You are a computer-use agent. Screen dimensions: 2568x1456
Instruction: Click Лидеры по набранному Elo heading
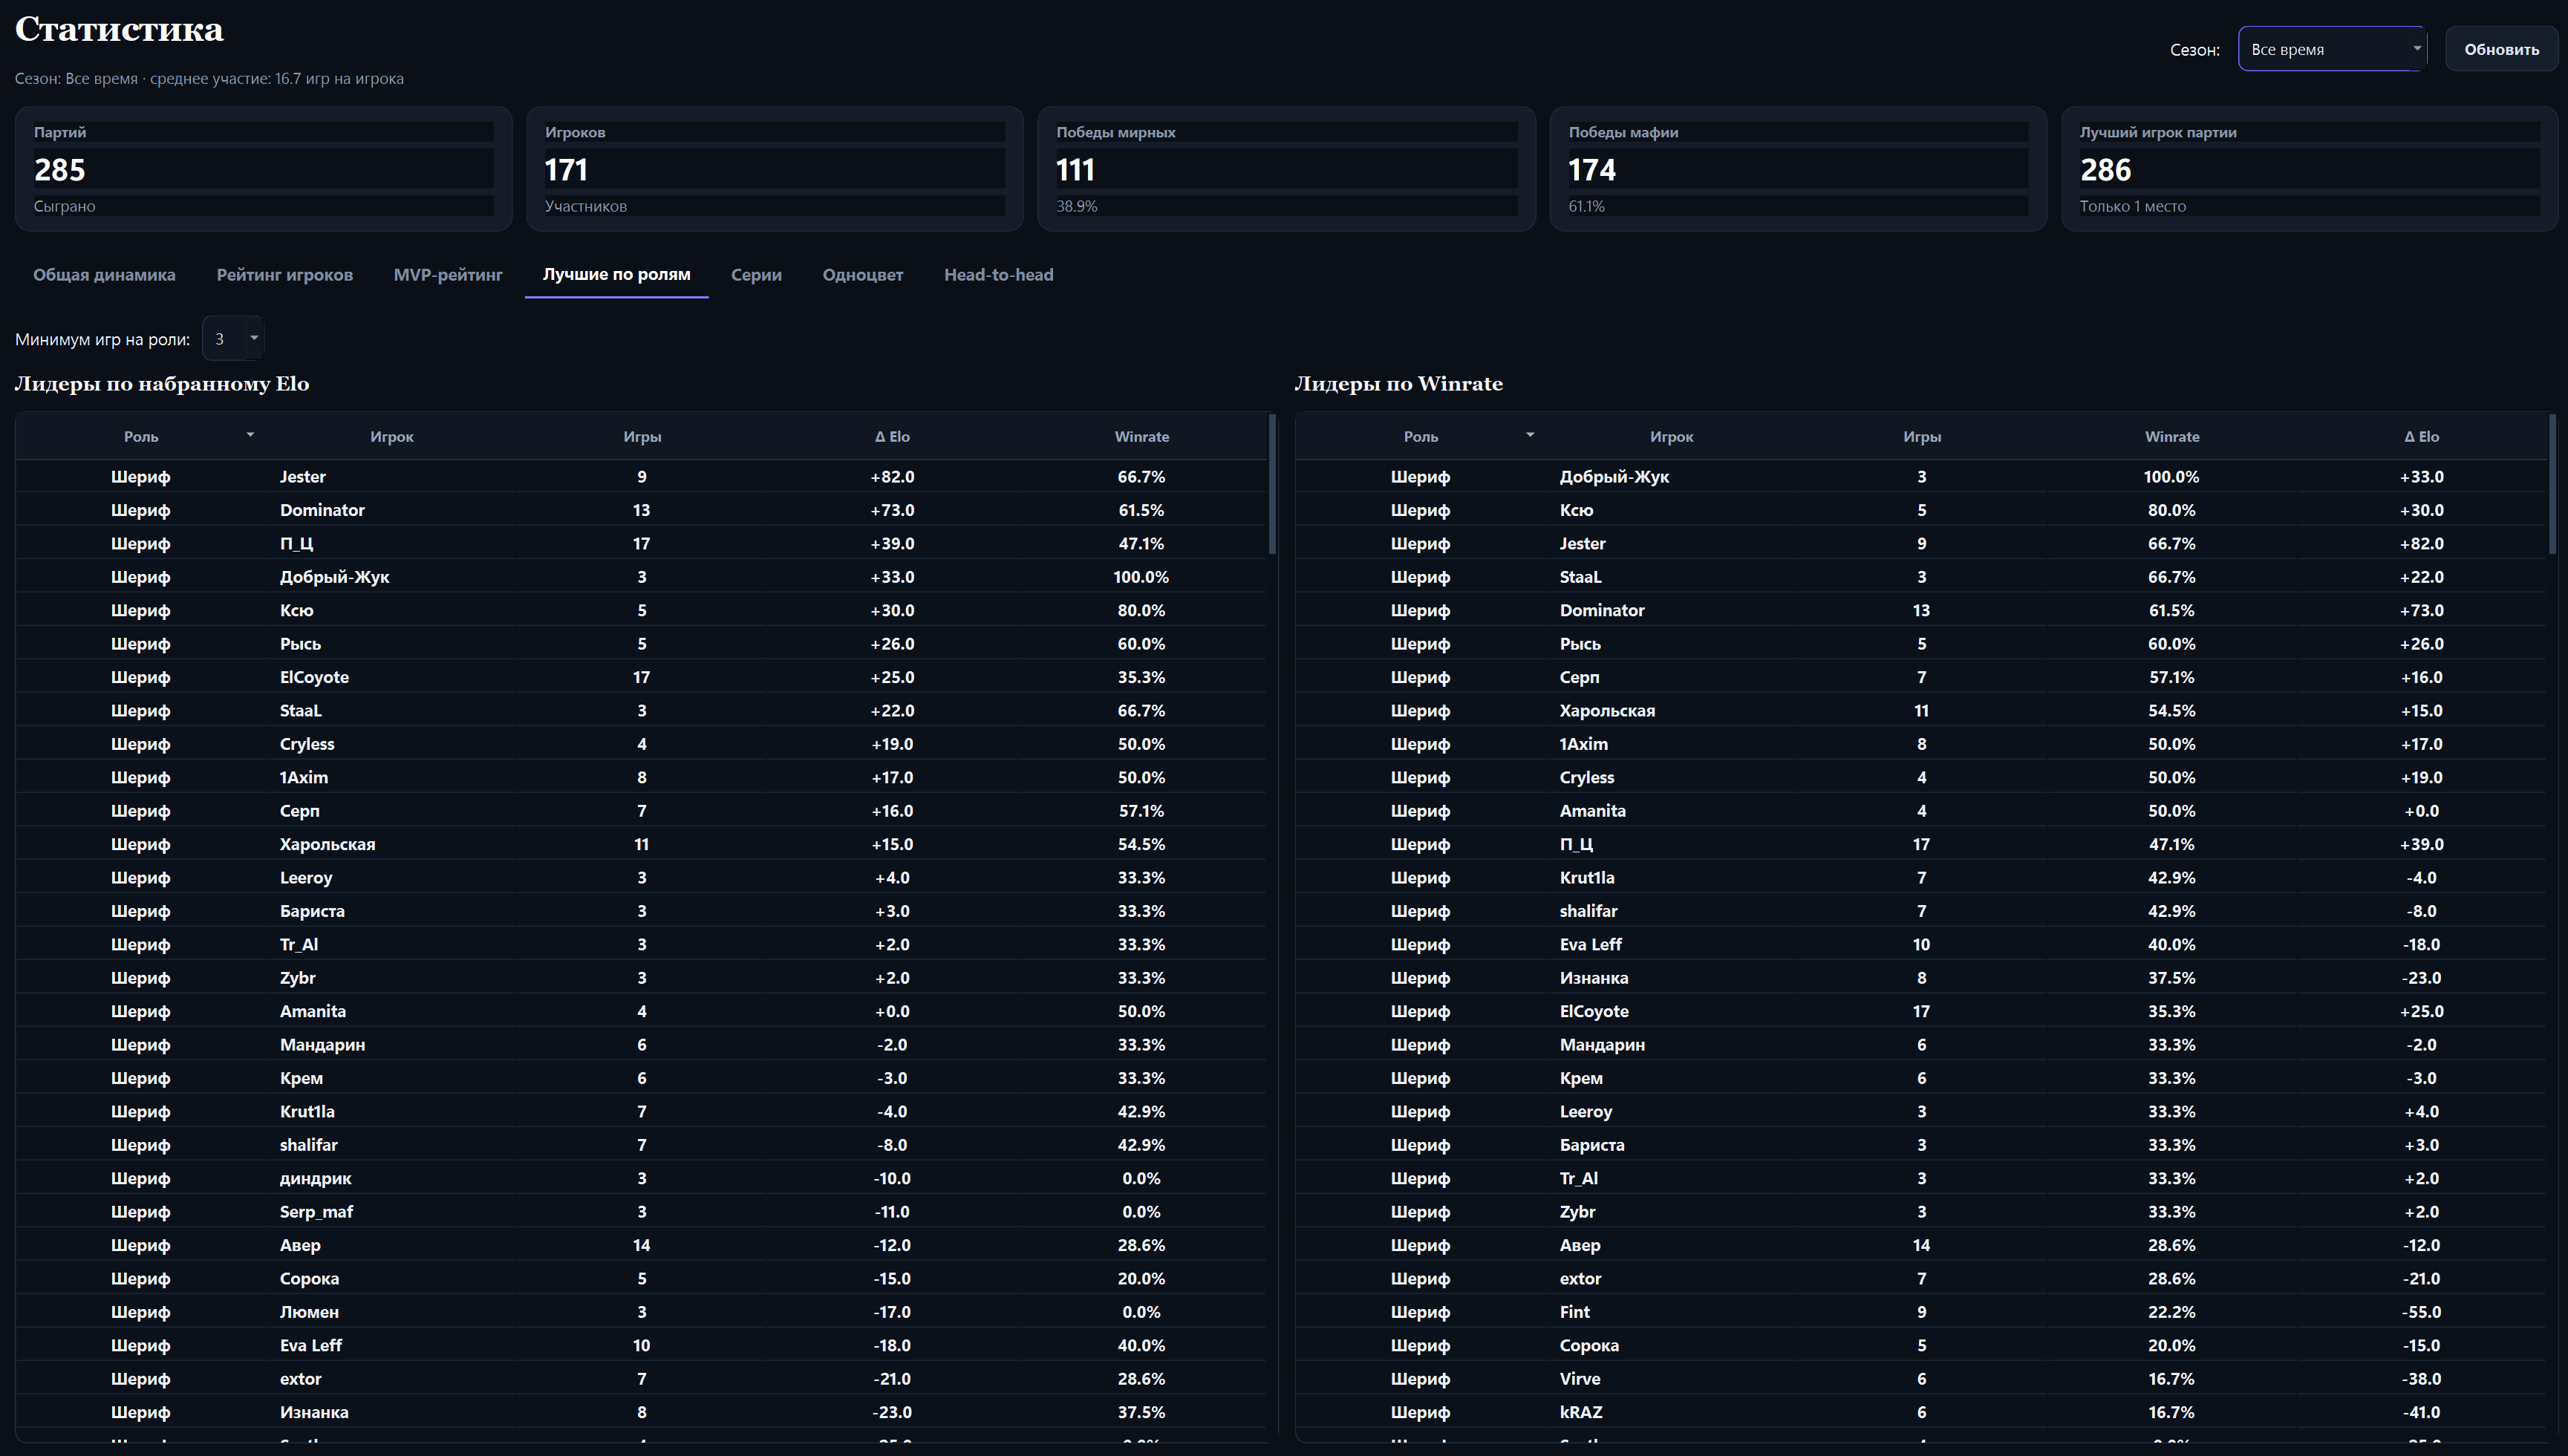tap(162, 384)
